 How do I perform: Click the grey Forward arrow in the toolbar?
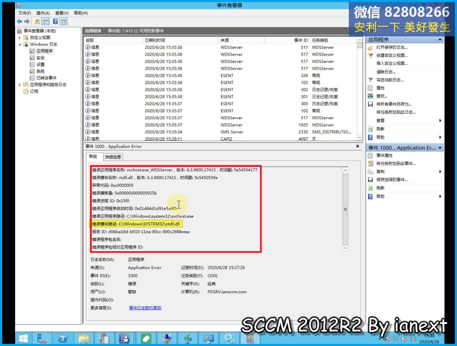(x=27, y=22)
